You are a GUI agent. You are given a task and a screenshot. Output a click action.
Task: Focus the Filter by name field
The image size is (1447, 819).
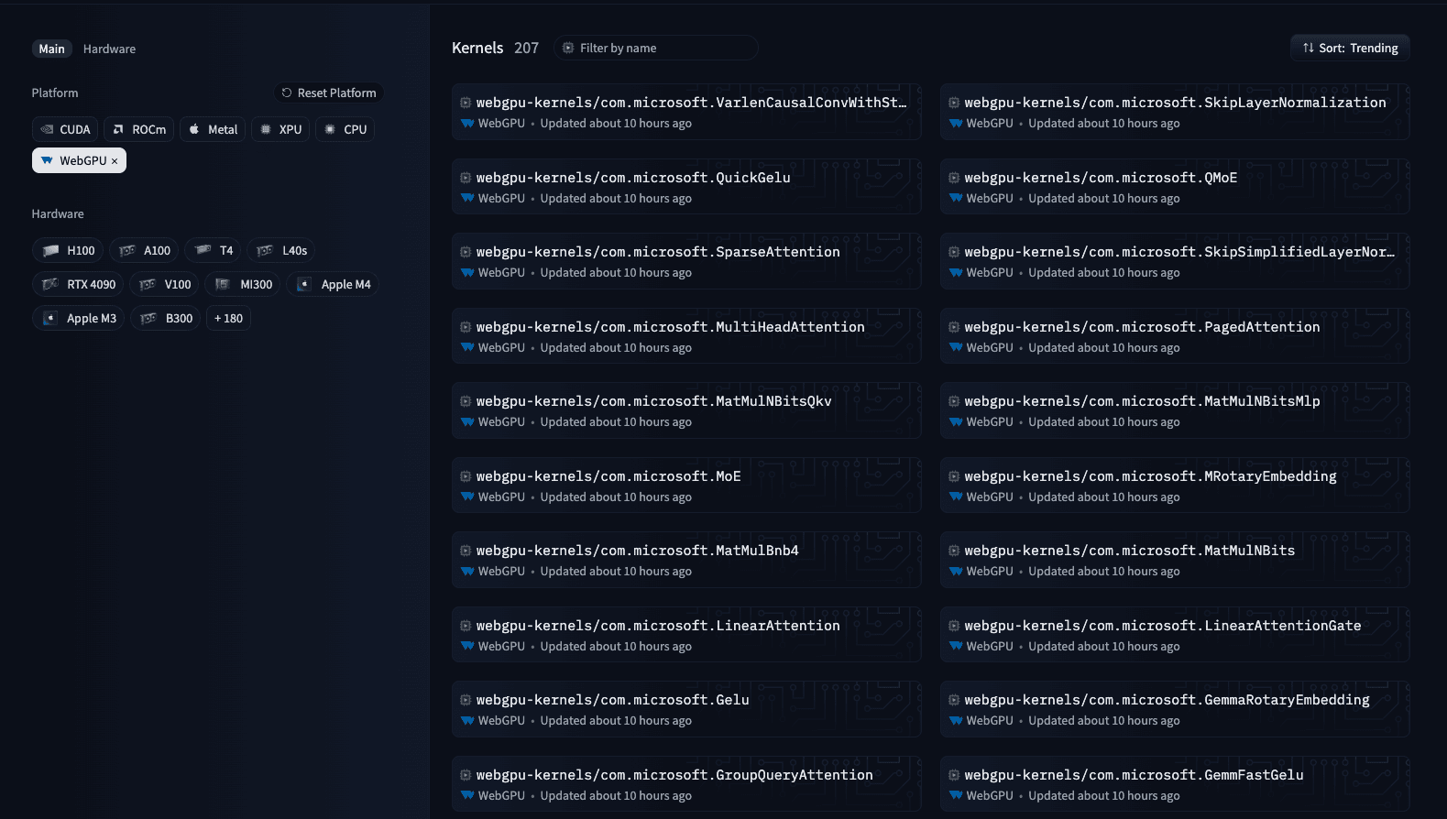click(x=655, y=48)
